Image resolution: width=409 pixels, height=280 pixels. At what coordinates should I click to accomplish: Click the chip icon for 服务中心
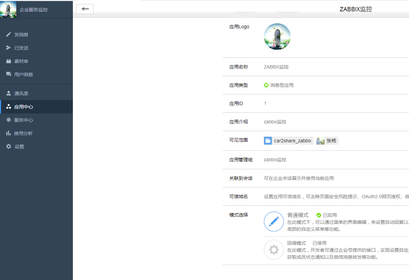(x=9, y=120)
